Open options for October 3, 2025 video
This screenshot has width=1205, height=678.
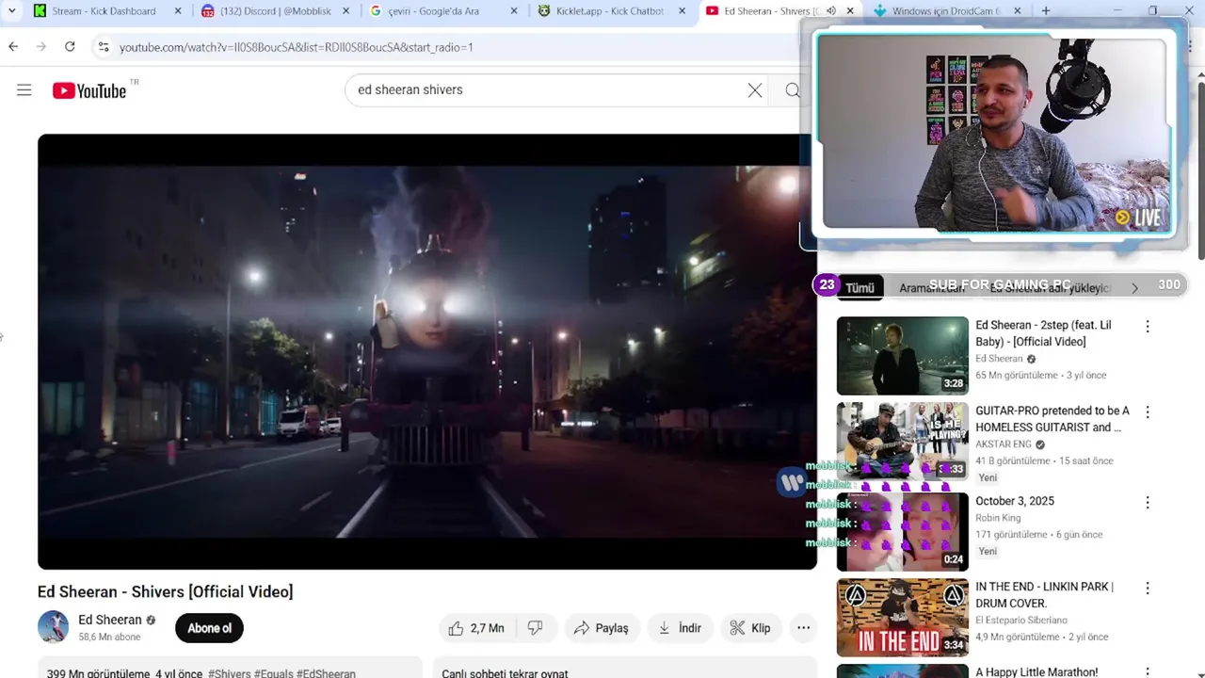(1147, 503)
